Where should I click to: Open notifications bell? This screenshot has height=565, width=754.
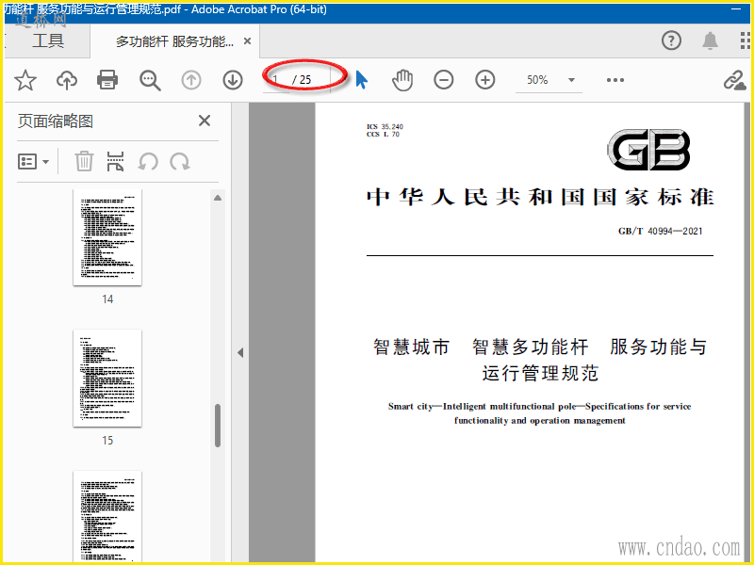(x=711, y=40)
